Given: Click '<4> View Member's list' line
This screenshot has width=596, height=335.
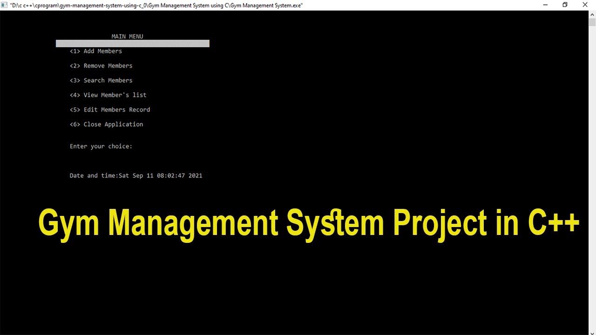Looking at the screenshot, I should point(108,95).
